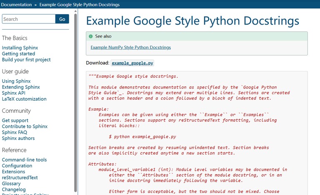Go to Getting started
The height and width of the screenshot is (195, 320).
(x=19, y=53)
